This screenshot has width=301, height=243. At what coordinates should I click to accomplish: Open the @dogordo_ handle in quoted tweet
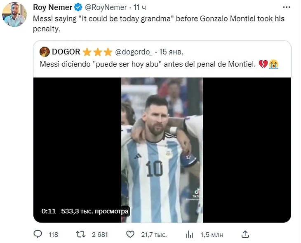pos(134,52)
